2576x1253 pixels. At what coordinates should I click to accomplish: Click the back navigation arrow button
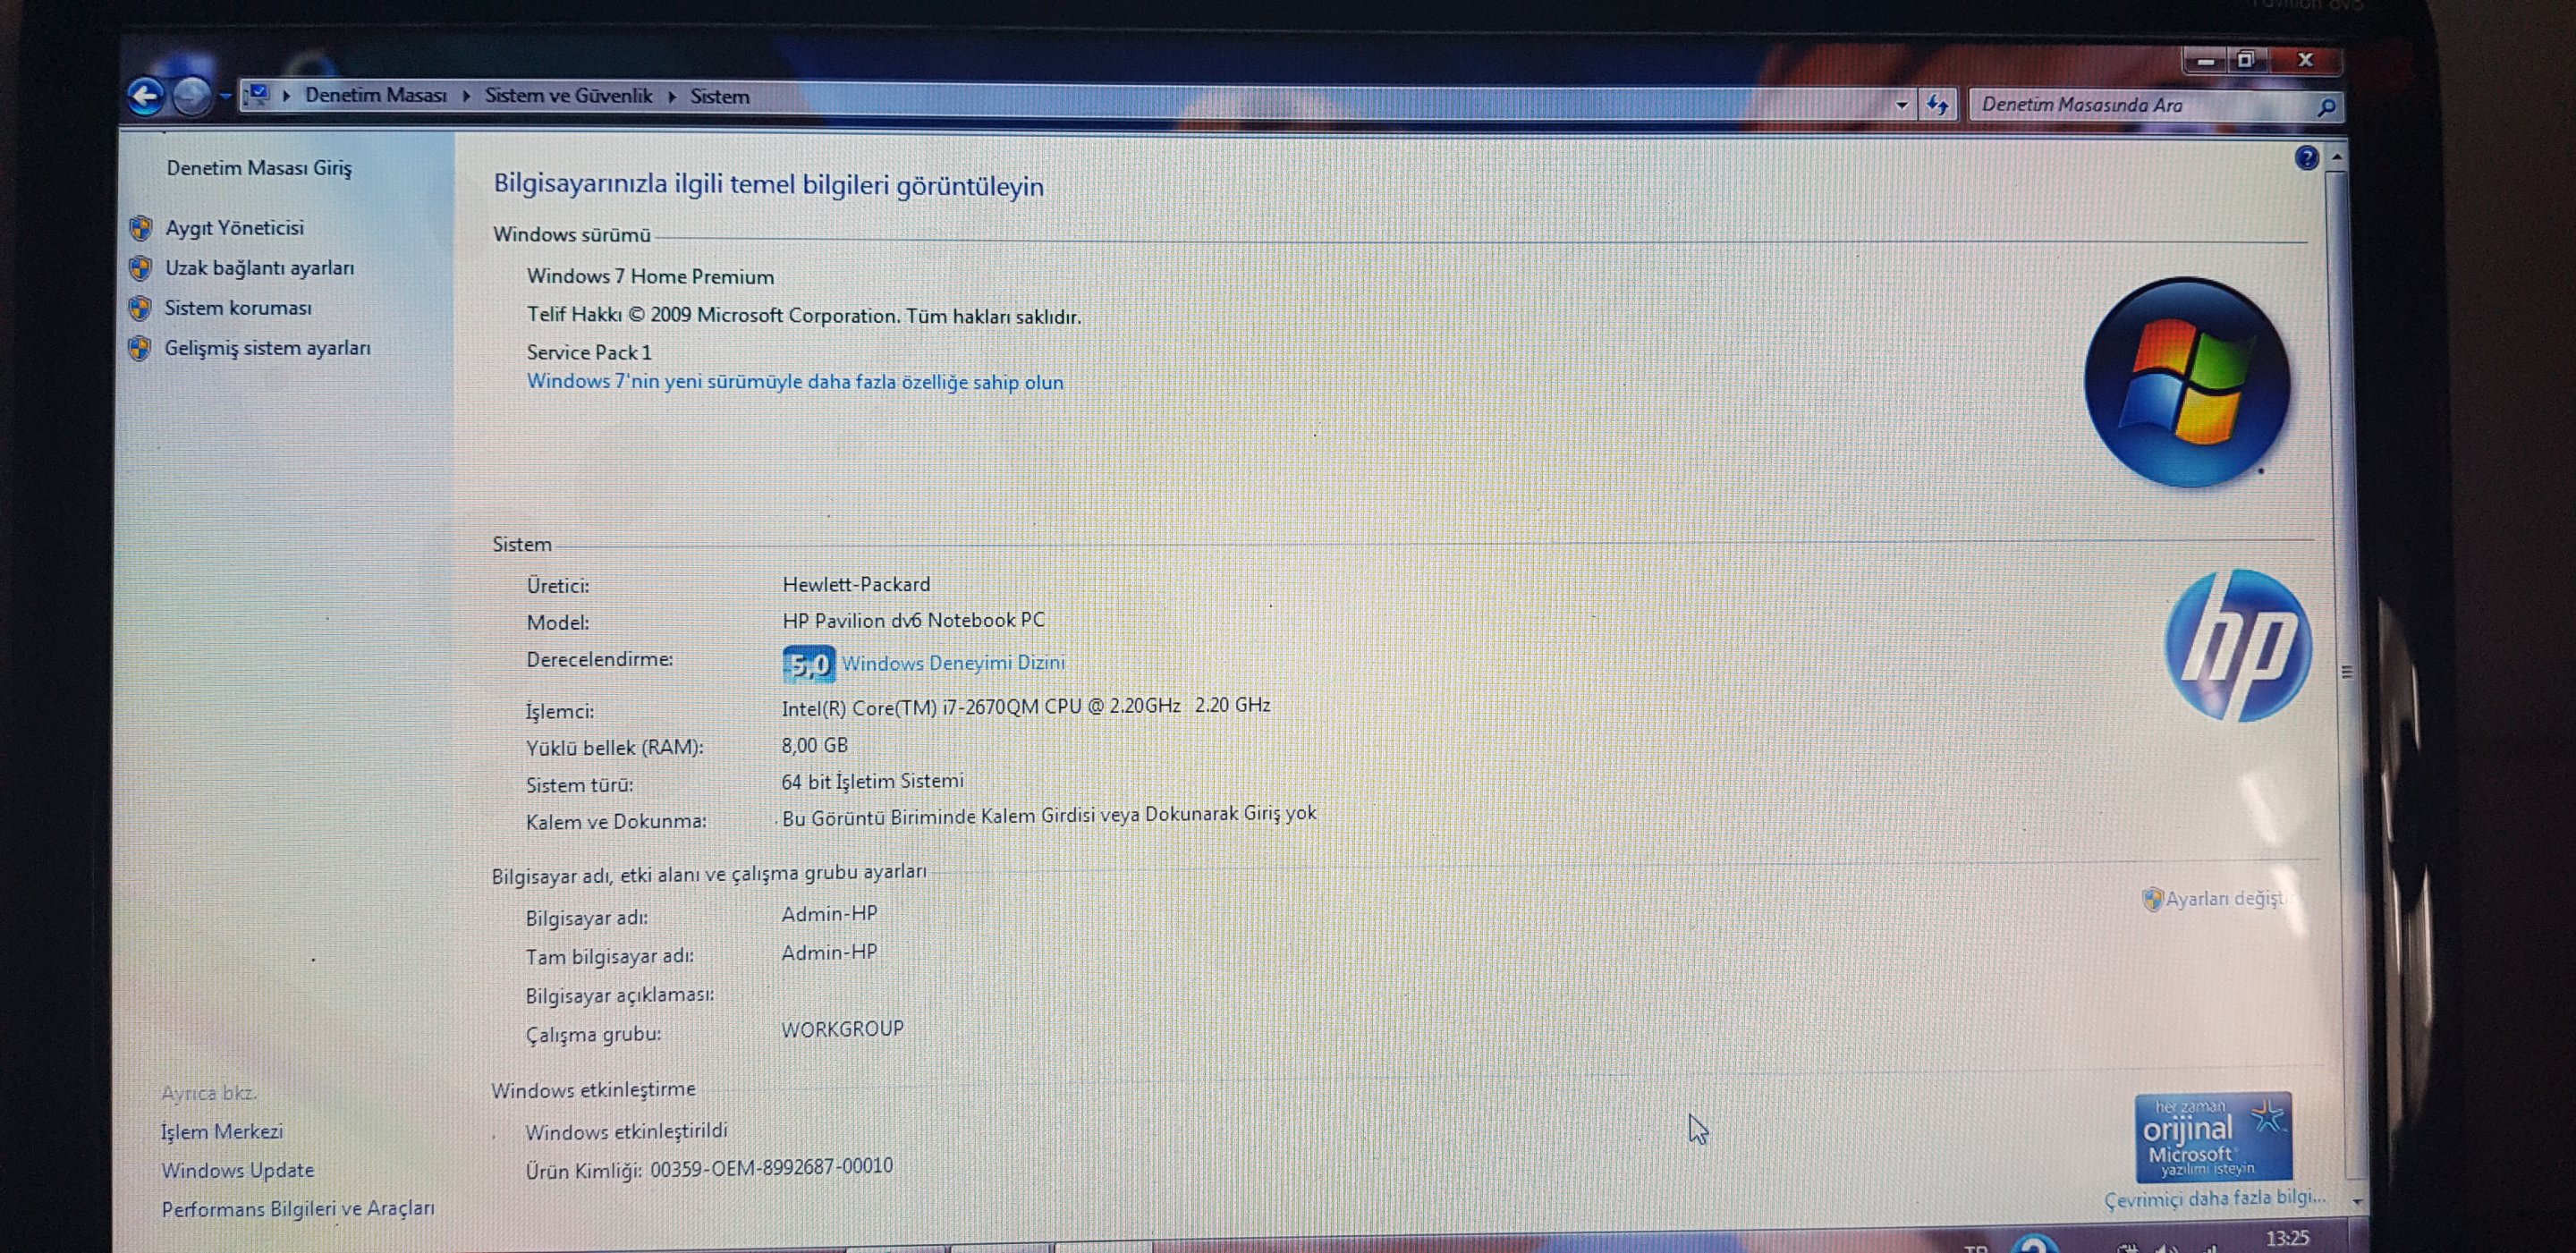click(x=146, y=97)
